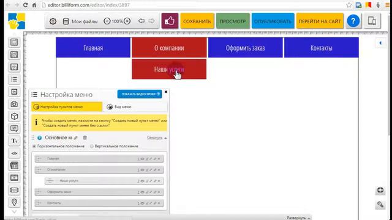Open help with the question mark icon
Screen dimensions: 392x220
coord(353,21)
